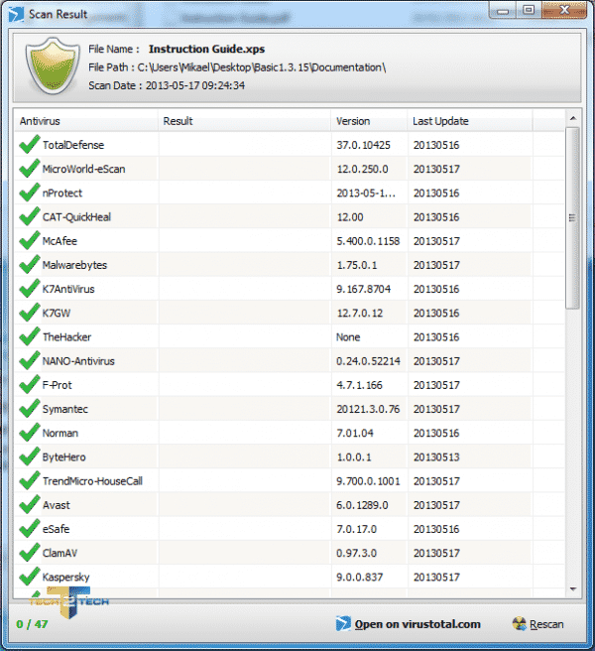
Task: Select the TheHacker entry
Action: coord(66,337)
